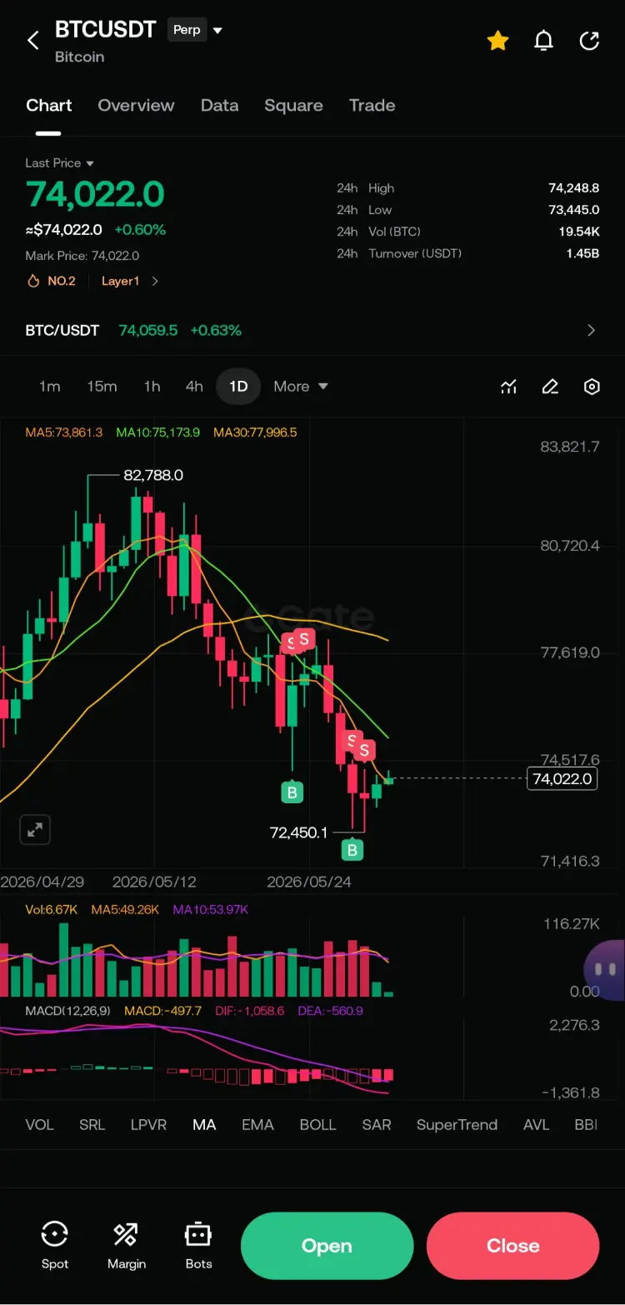
Task: Tap the share icon
Action: point(589,40)
